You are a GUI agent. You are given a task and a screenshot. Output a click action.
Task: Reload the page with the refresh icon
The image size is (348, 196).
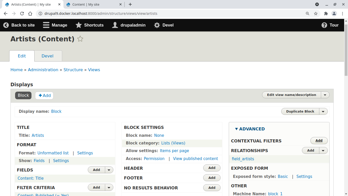point(22,14)
